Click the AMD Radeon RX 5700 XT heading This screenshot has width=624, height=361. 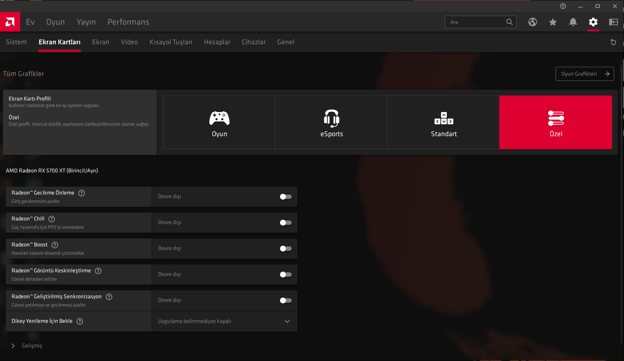coord(52,171)
